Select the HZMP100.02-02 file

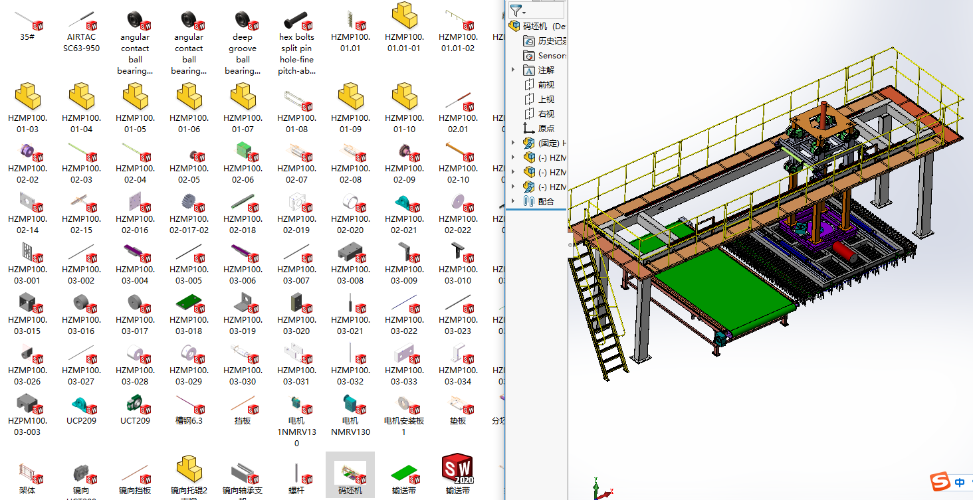(27, 163)
